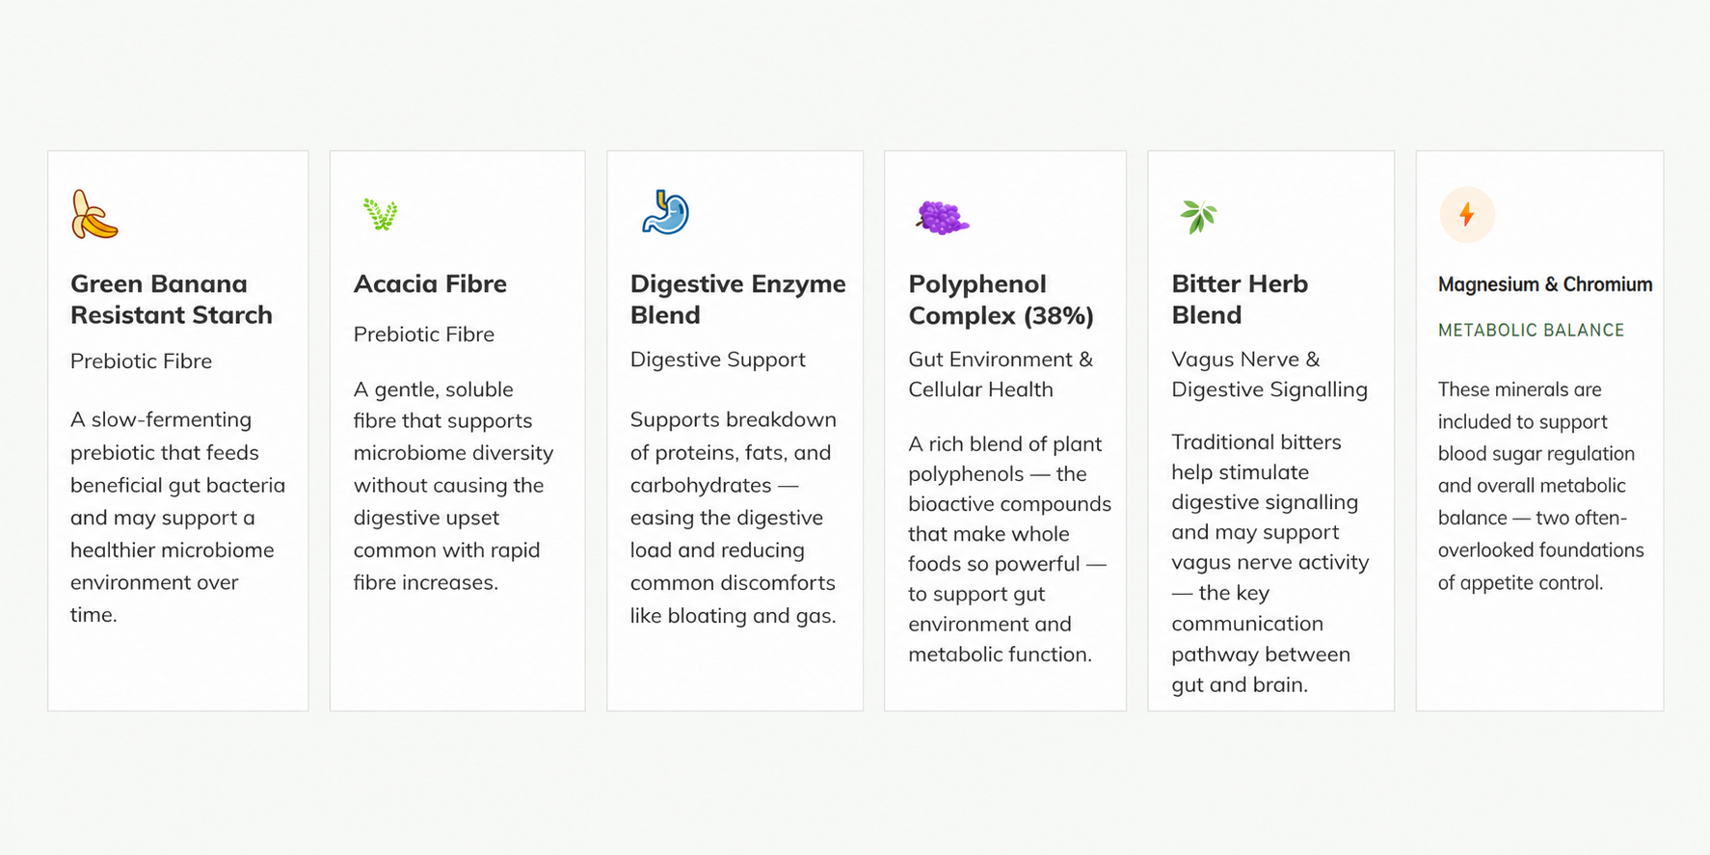Click the Digestive Support subtitle

[717, 359]
